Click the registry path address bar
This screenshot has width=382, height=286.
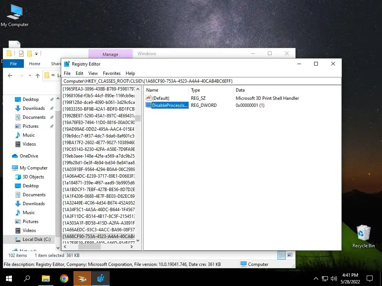pyautogui.click(x=201, y=81)
